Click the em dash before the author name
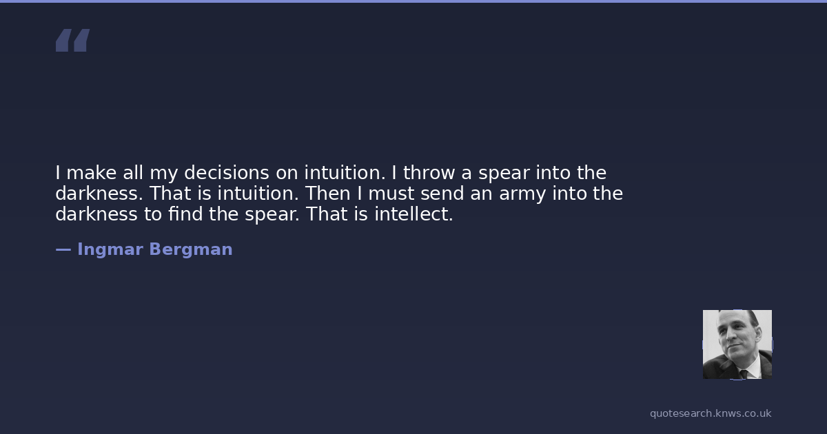The height and width of the screenshot is (434, 827). (x=63, y=249)
